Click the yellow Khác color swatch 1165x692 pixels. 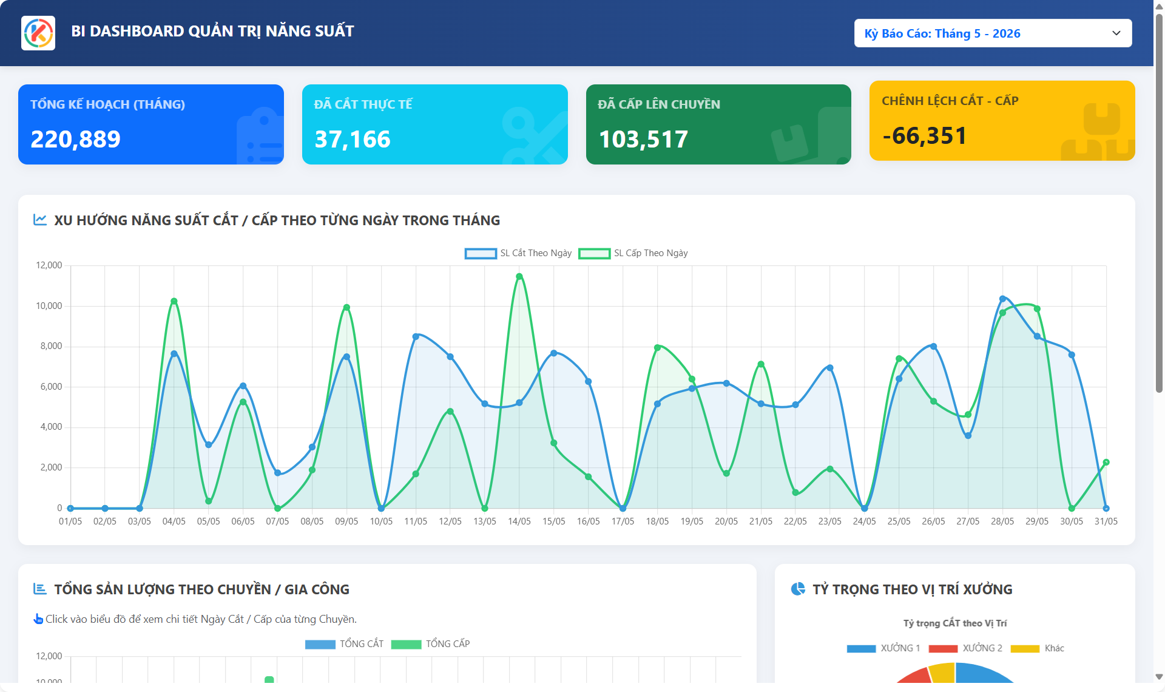tap(1025, 649)
